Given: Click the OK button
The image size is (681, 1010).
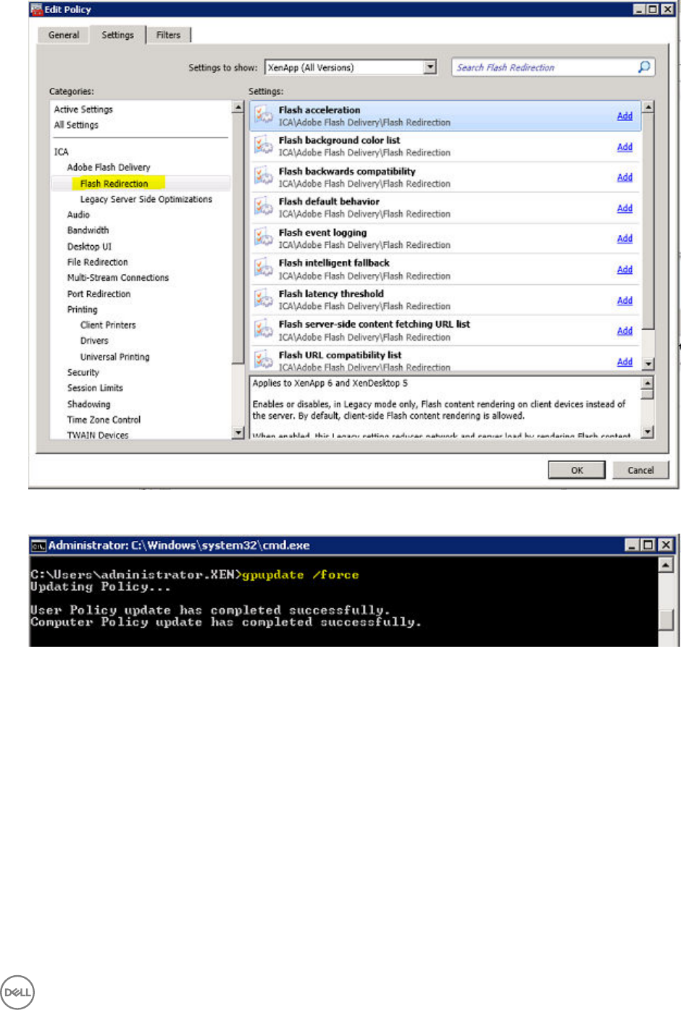Looking at the screenshot, I should click(x=577, y=470).
